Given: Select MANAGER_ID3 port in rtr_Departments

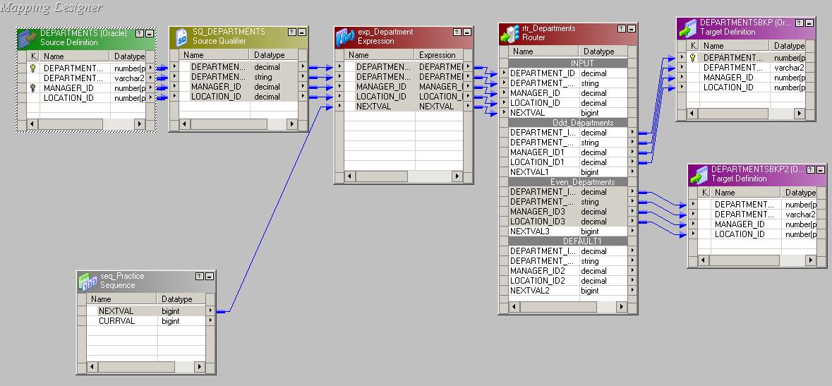Looking at the screenshot, I should pos(538,211).
